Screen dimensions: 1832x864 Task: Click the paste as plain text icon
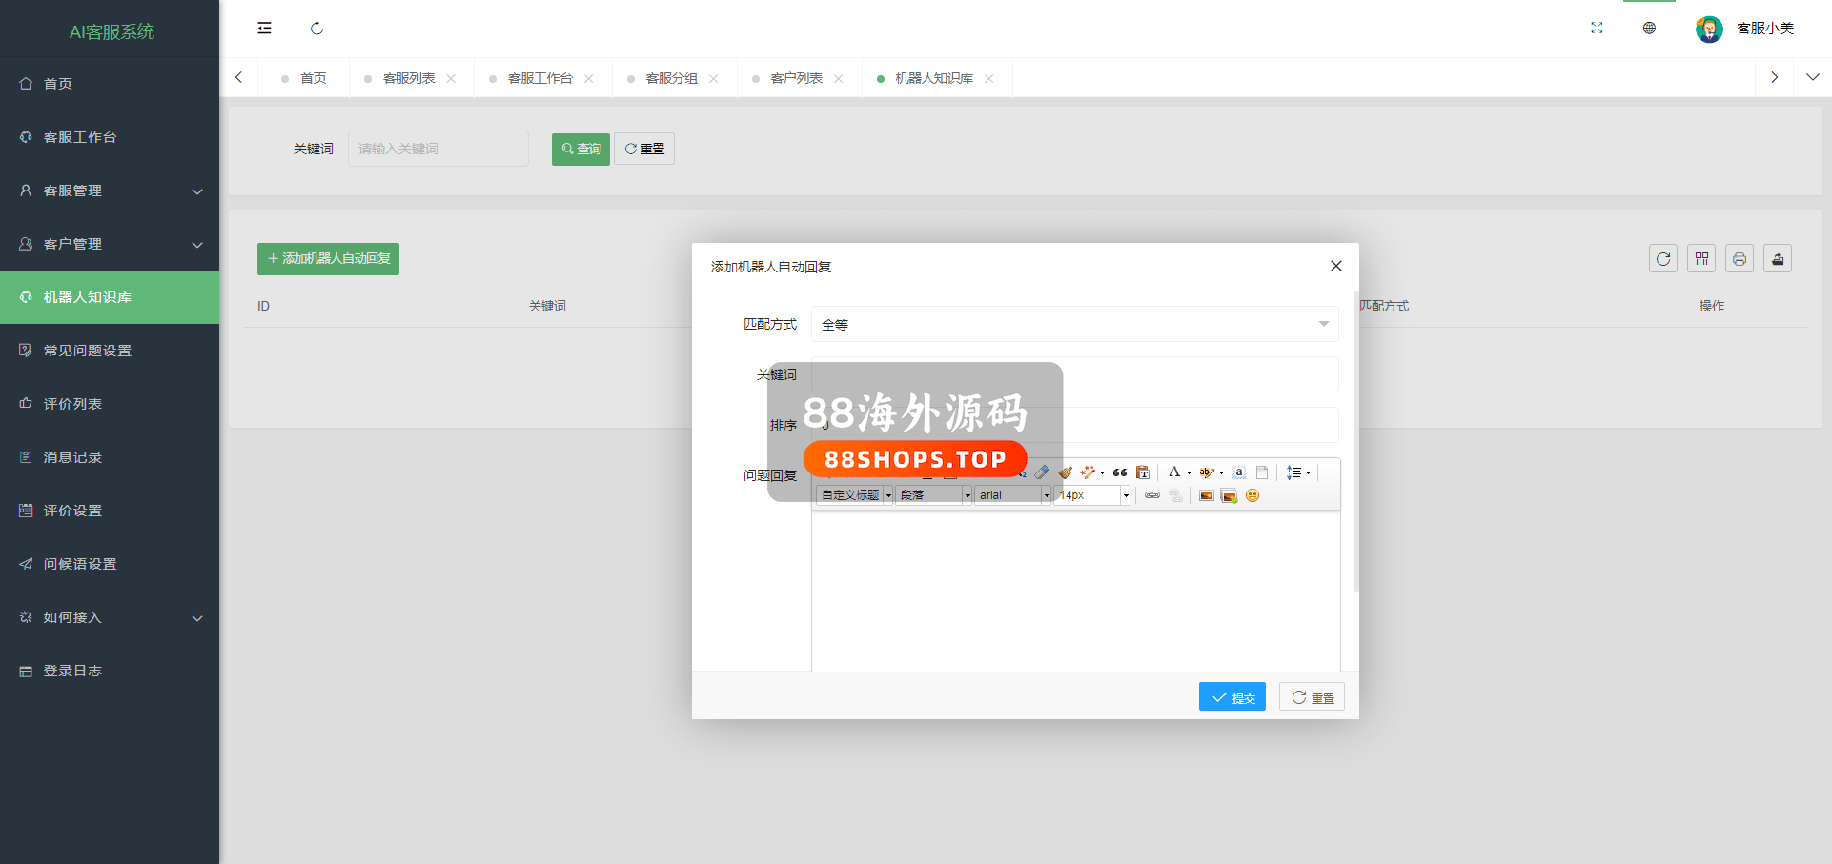[1143, 472]
